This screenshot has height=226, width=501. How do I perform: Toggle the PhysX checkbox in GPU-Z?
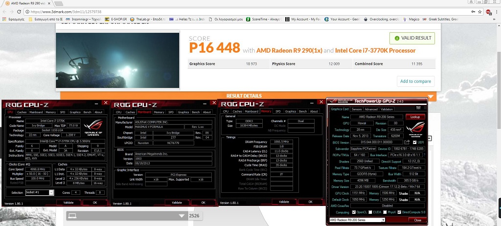point(385,212)
